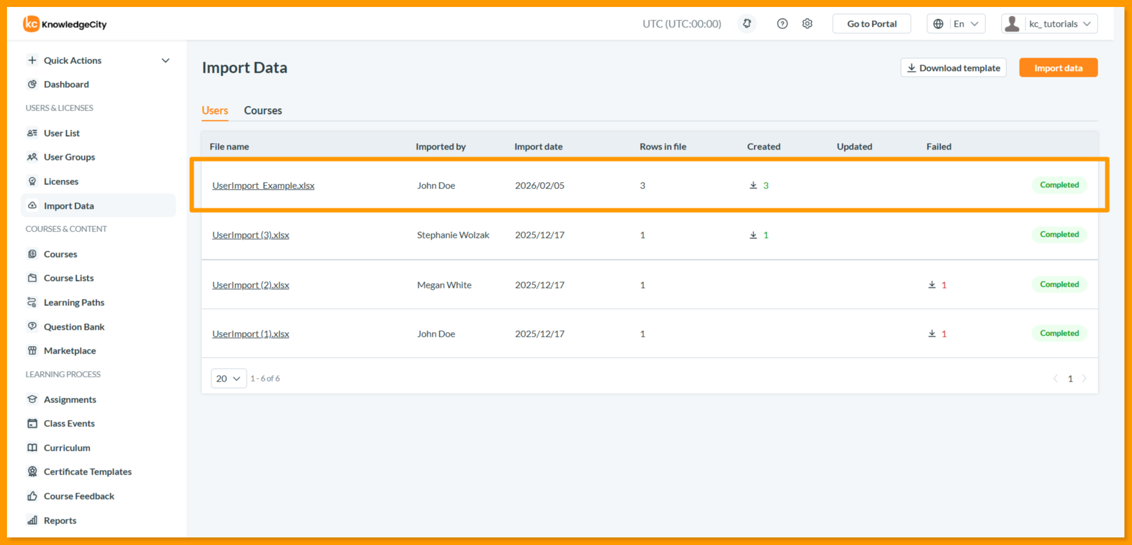
Task: Go to previous page arrow
Action: 1056,379
